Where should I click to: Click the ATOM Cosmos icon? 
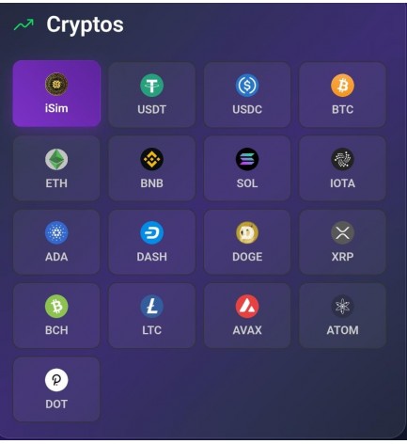342,307
